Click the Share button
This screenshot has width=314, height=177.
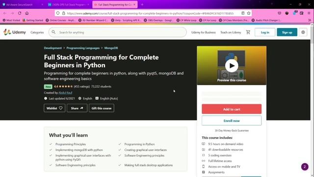(77, 108)
